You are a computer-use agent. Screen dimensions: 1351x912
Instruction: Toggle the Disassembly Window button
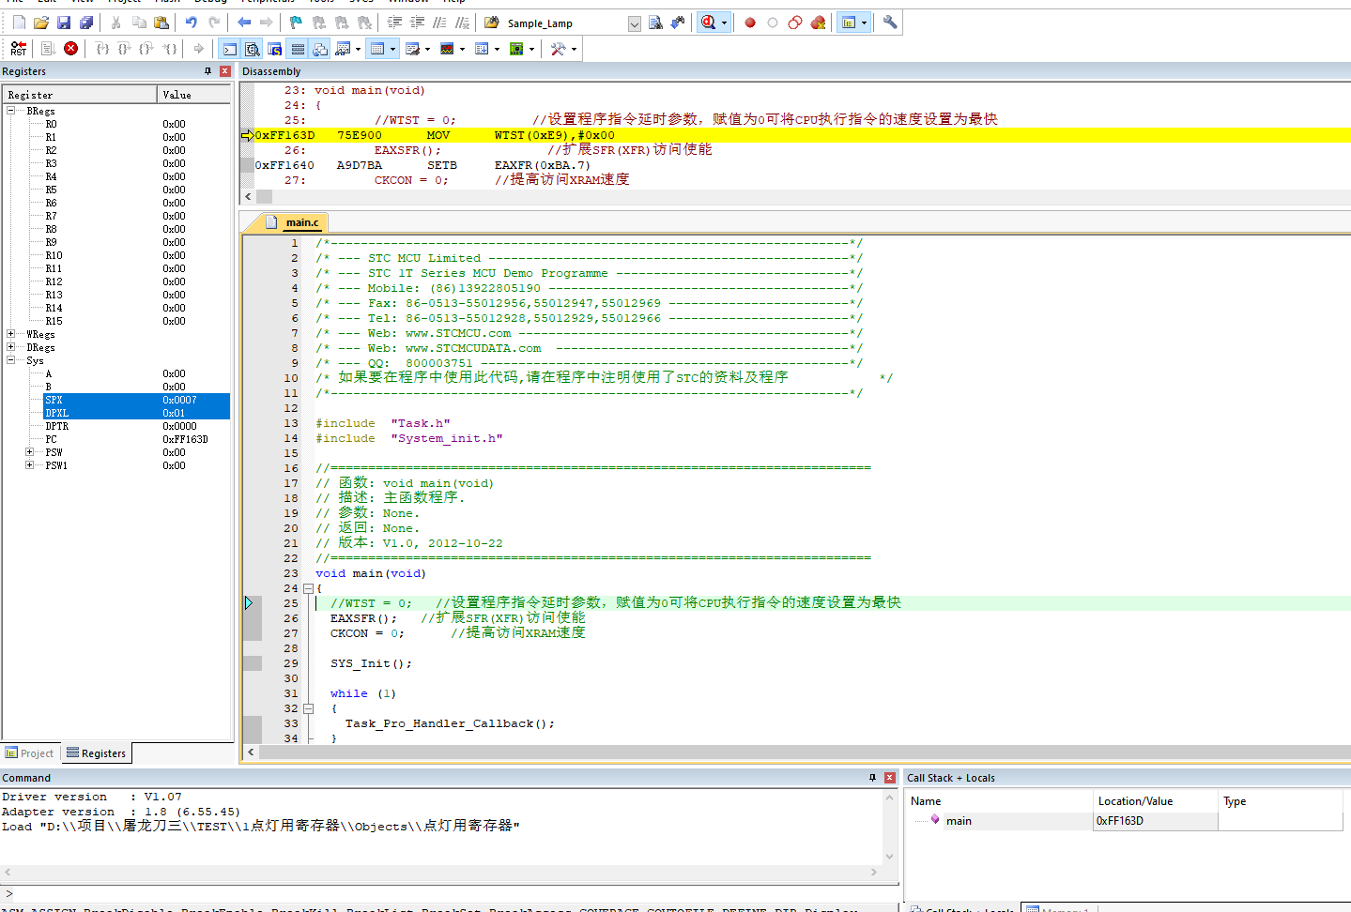(253, 49)
